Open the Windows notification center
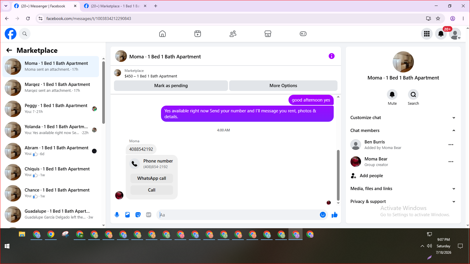 coord(460,246)
